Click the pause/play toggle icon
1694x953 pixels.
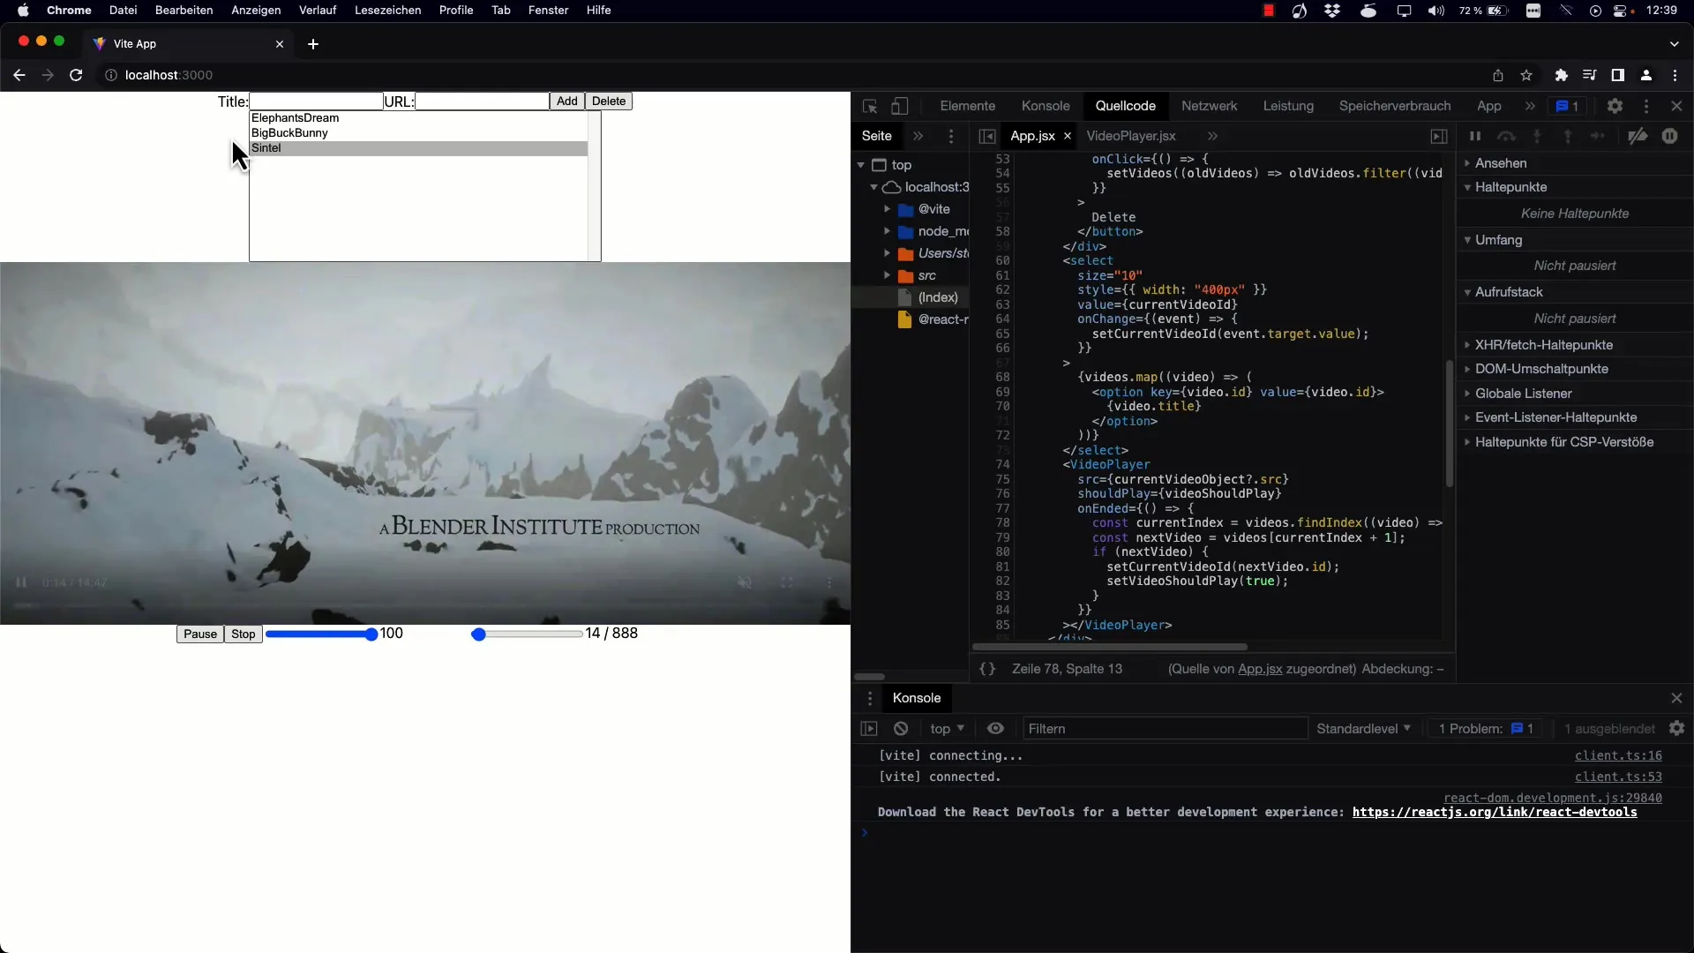tap(21, 582)
